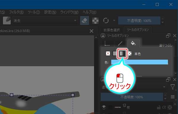Open the ヘルプ(H) menu

(x=90, y=12)
